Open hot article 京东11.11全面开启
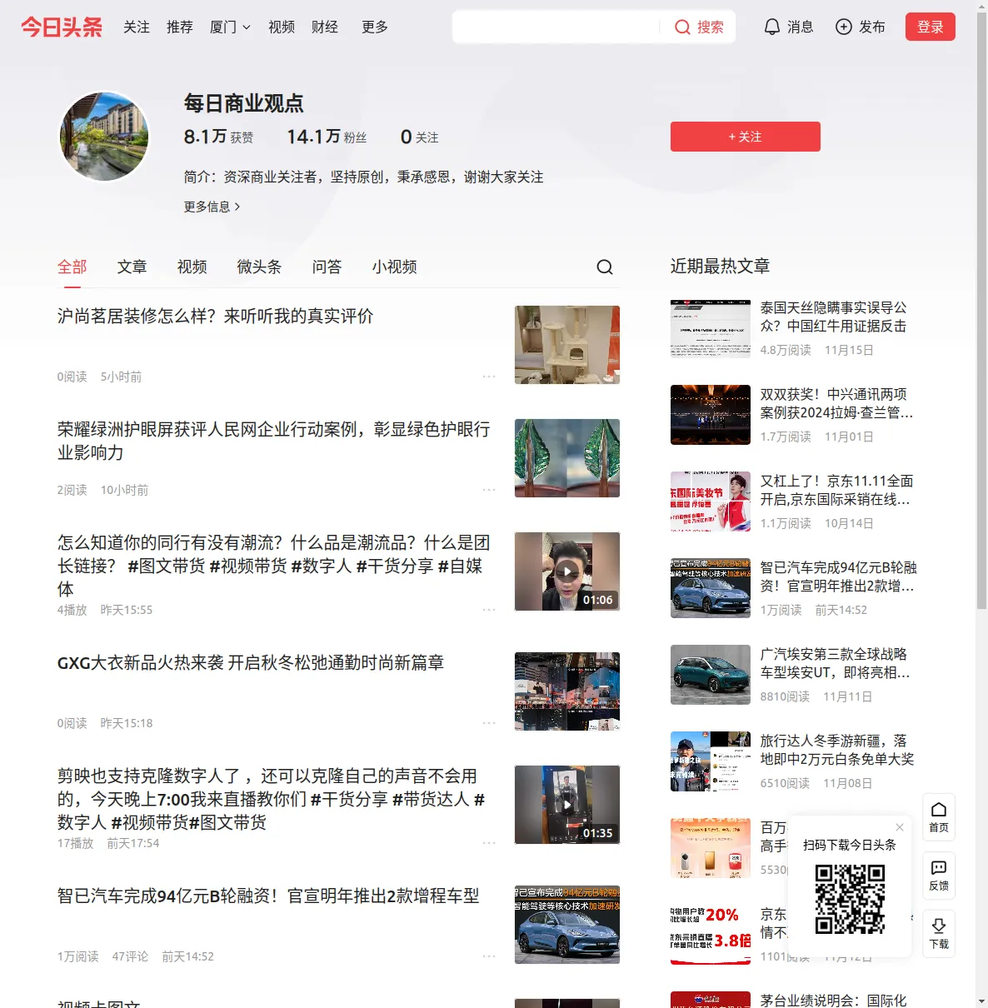This screenshot has width=988, height=1008. pyautogui.click(x=836, y=490)
